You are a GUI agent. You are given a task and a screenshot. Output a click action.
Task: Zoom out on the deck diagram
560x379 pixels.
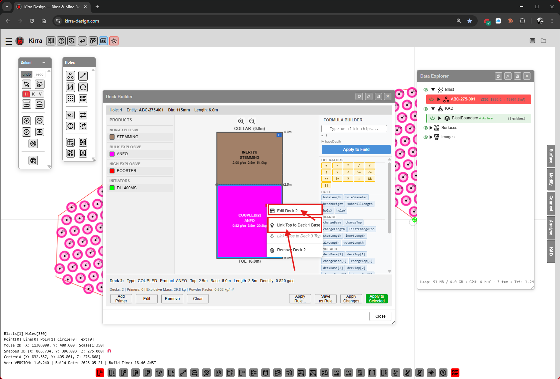coord(252,121)
